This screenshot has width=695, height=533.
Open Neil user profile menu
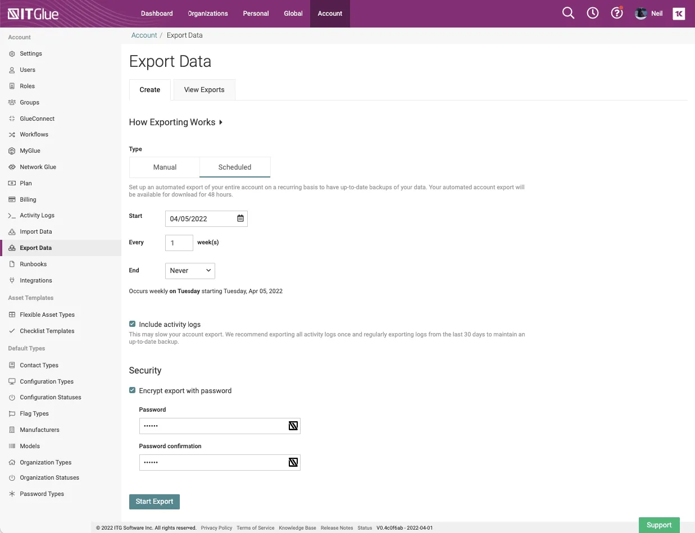(649, 13)
